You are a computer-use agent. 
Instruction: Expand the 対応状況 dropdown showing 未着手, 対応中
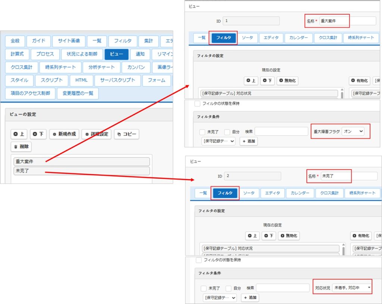pyautogui.click(x=352, y=288)
